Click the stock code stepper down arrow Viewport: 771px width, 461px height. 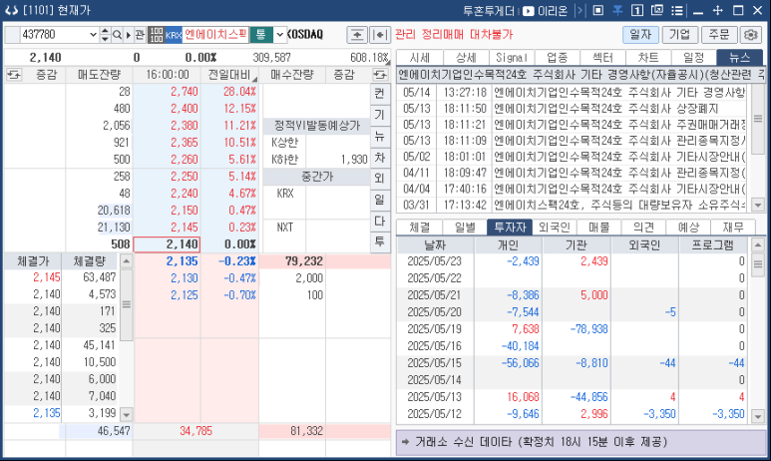pos(105,38)
